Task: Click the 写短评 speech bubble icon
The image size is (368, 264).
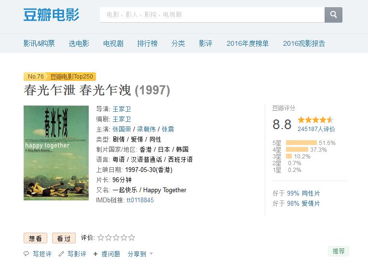Action: 27,254
